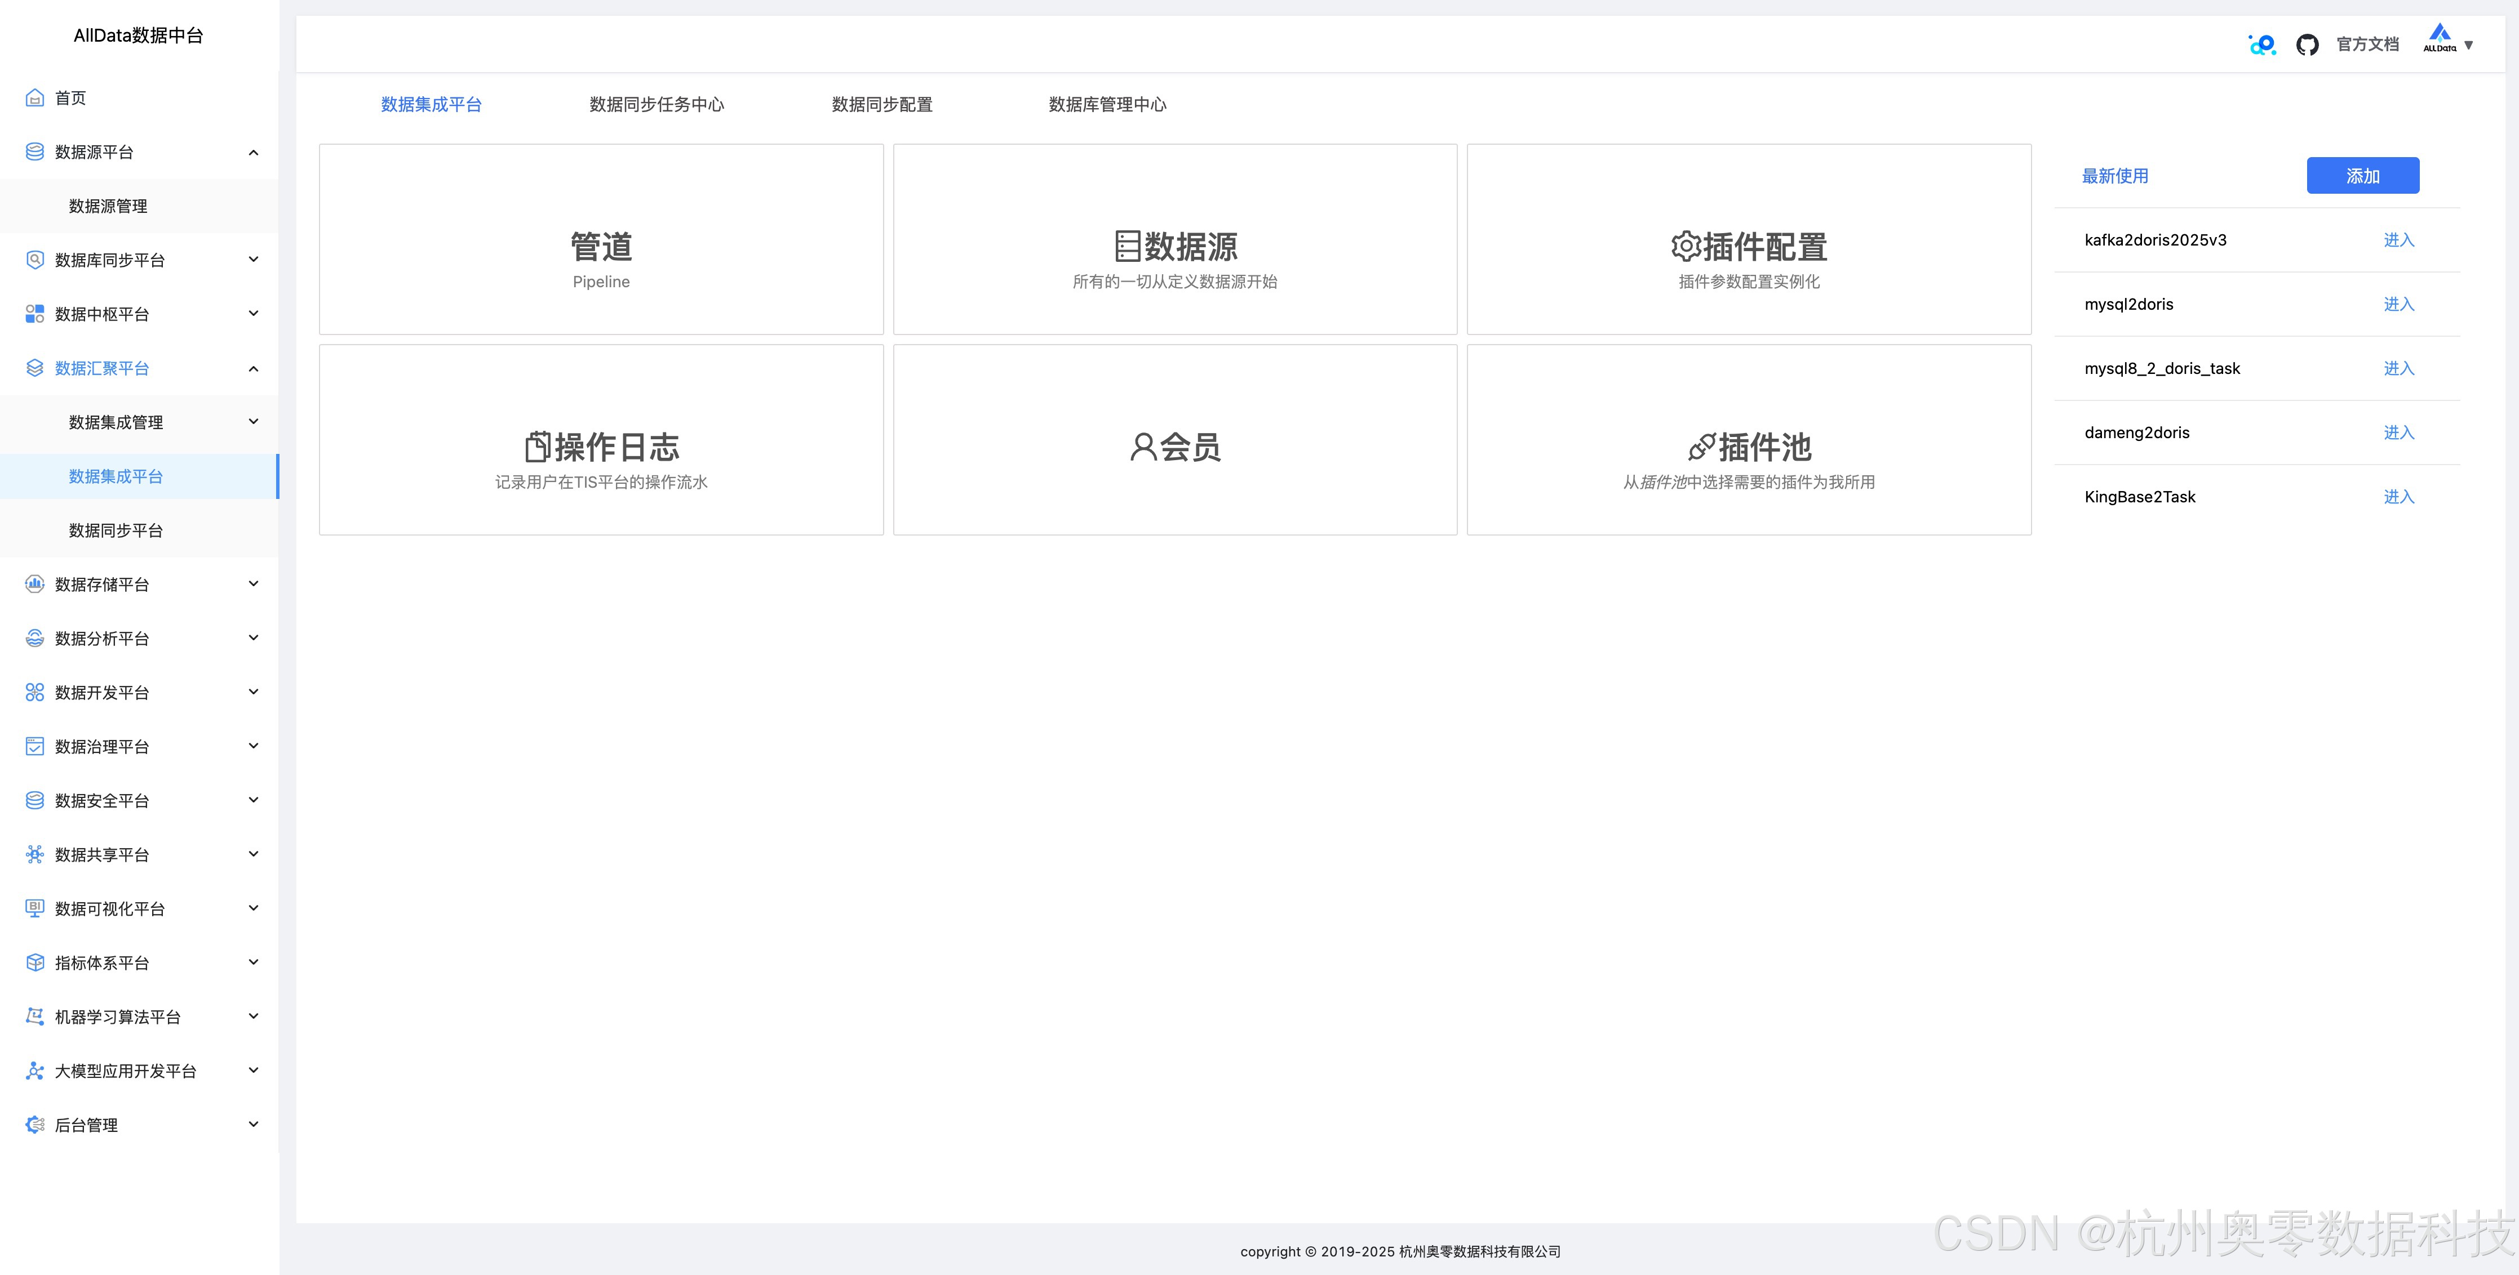Click the 数据安全平台 sidebar icon

[x=34, y=800]
